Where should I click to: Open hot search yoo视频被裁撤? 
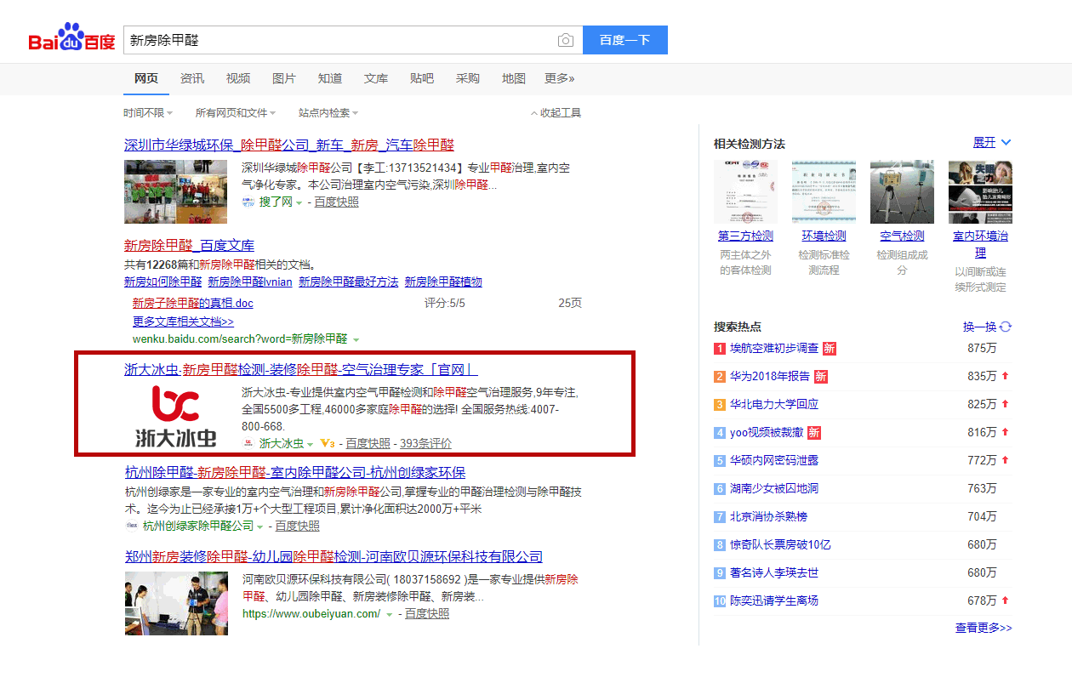coord(767,432)
